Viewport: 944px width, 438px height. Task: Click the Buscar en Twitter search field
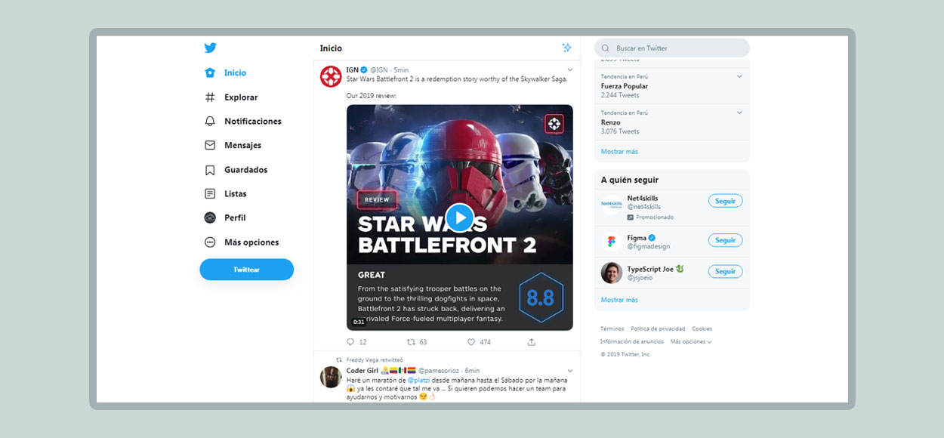[x=672, y=48]
